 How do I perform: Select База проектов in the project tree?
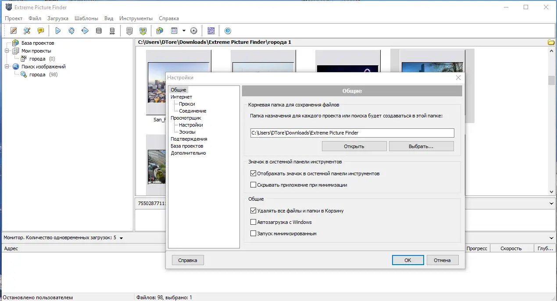point(38,43)
